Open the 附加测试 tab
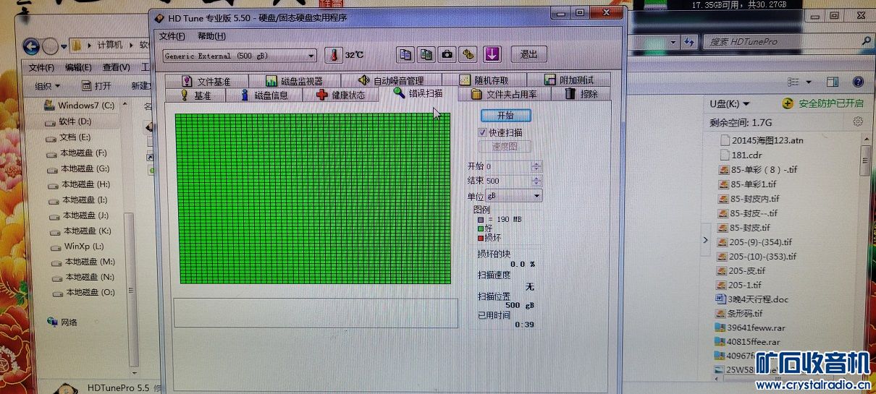This screenshot has width=876, height=394. (x=568, y=80)
